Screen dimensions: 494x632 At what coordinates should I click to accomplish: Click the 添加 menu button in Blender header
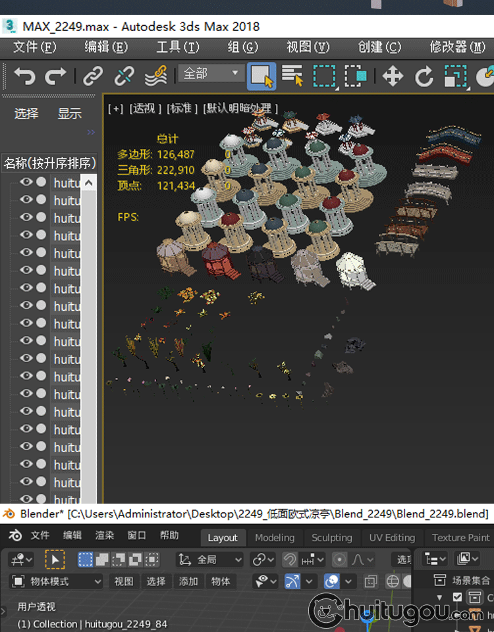[x=188, y=581]
